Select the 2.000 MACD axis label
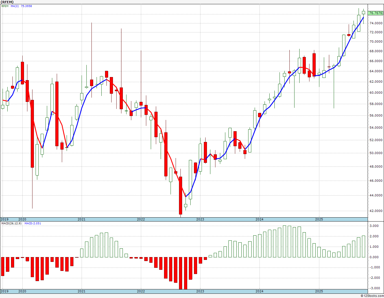Screen dimensions: 384x298 [374, 236]
